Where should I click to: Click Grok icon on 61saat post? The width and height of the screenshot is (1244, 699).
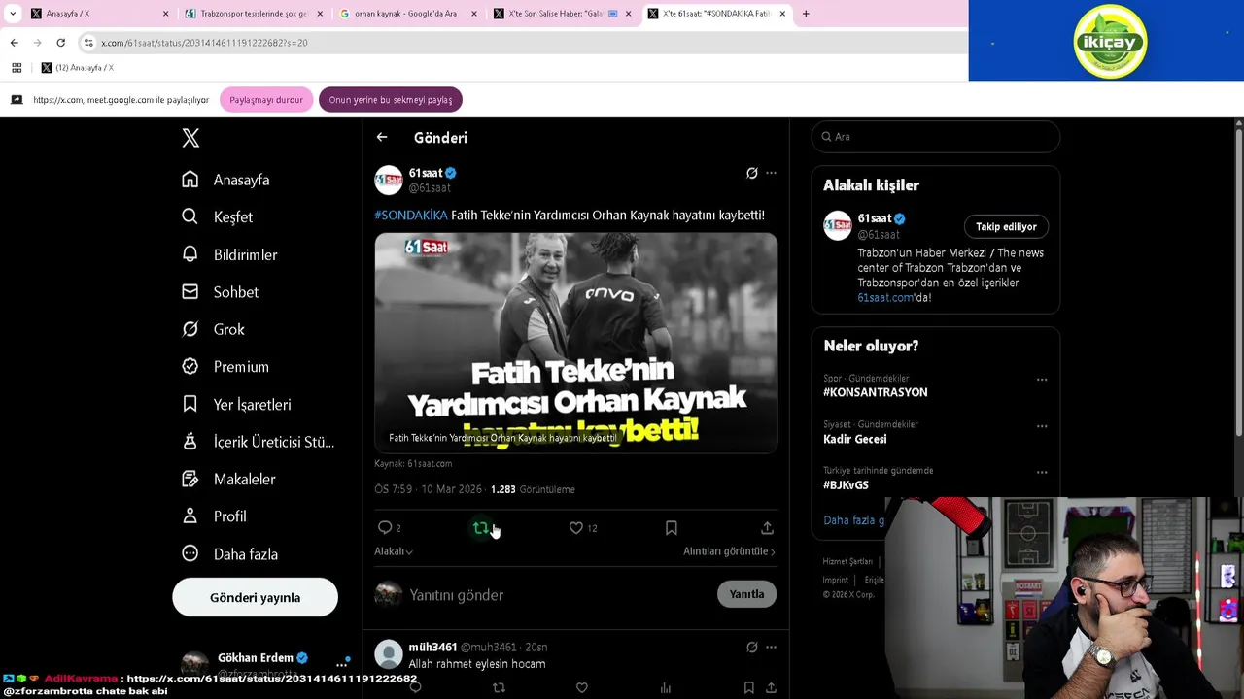751,173
